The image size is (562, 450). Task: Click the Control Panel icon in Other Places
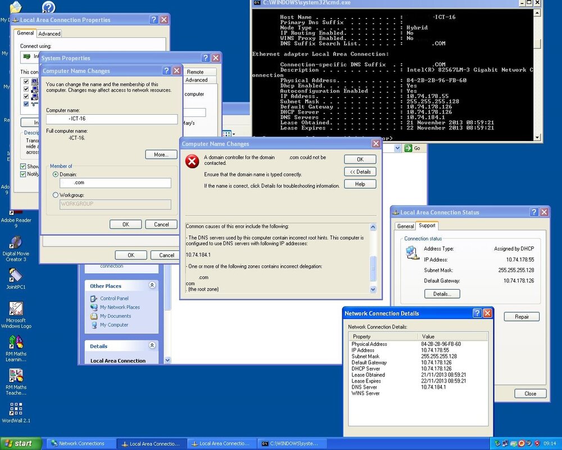click(x=94, y=299)
